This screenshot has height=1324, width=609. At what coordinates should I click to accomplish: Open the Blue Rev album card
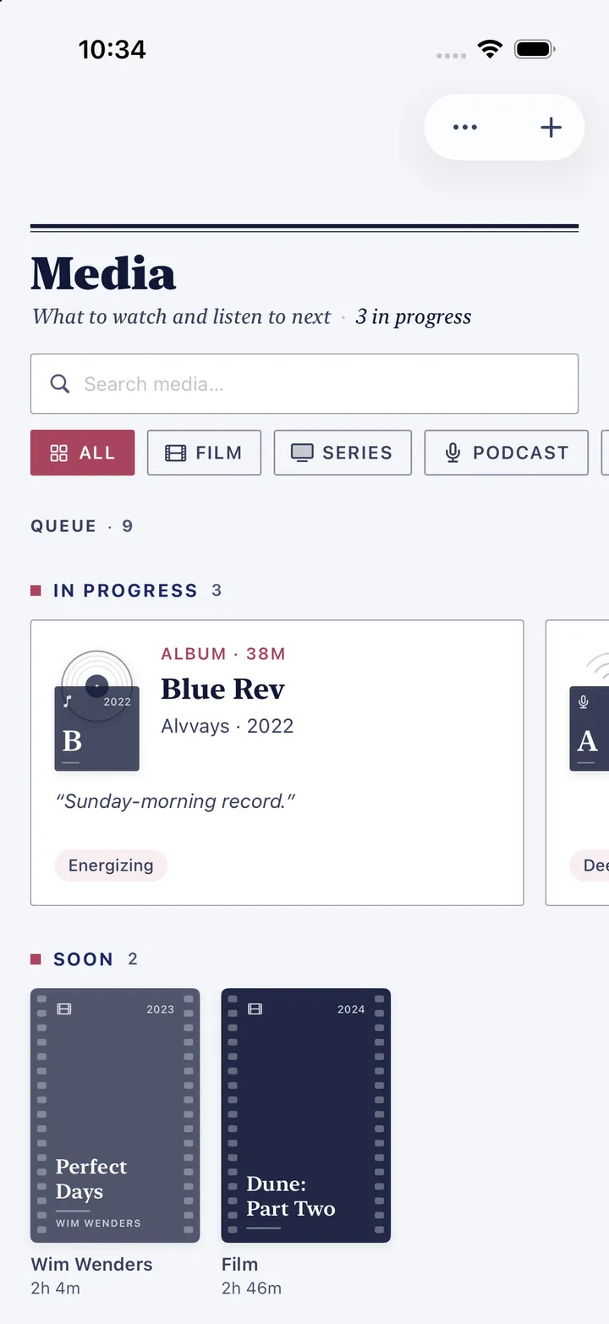click(277, 763)
